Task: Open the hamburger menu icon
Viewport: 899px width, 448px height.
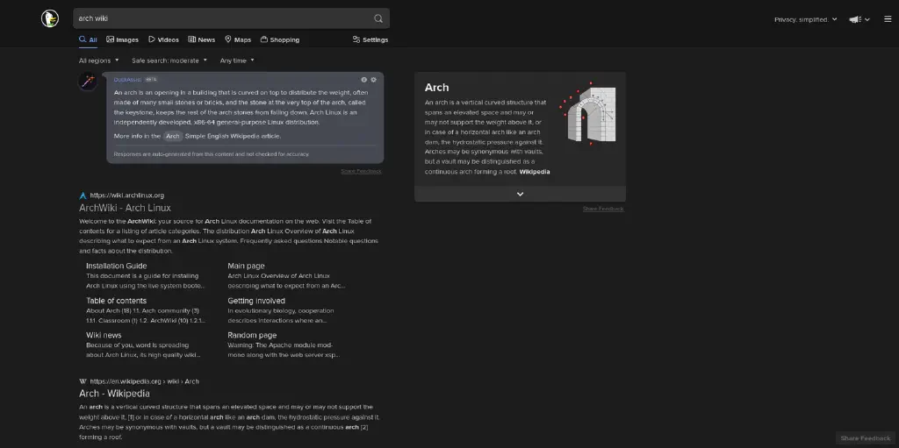Action: [x=888, y=19]
